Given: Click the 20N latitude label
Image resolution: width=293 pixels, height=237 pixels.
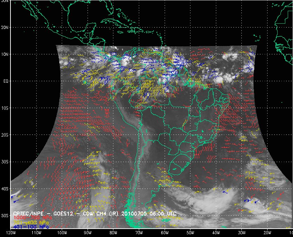Looking at the screenshot, I should coord(5,27).
